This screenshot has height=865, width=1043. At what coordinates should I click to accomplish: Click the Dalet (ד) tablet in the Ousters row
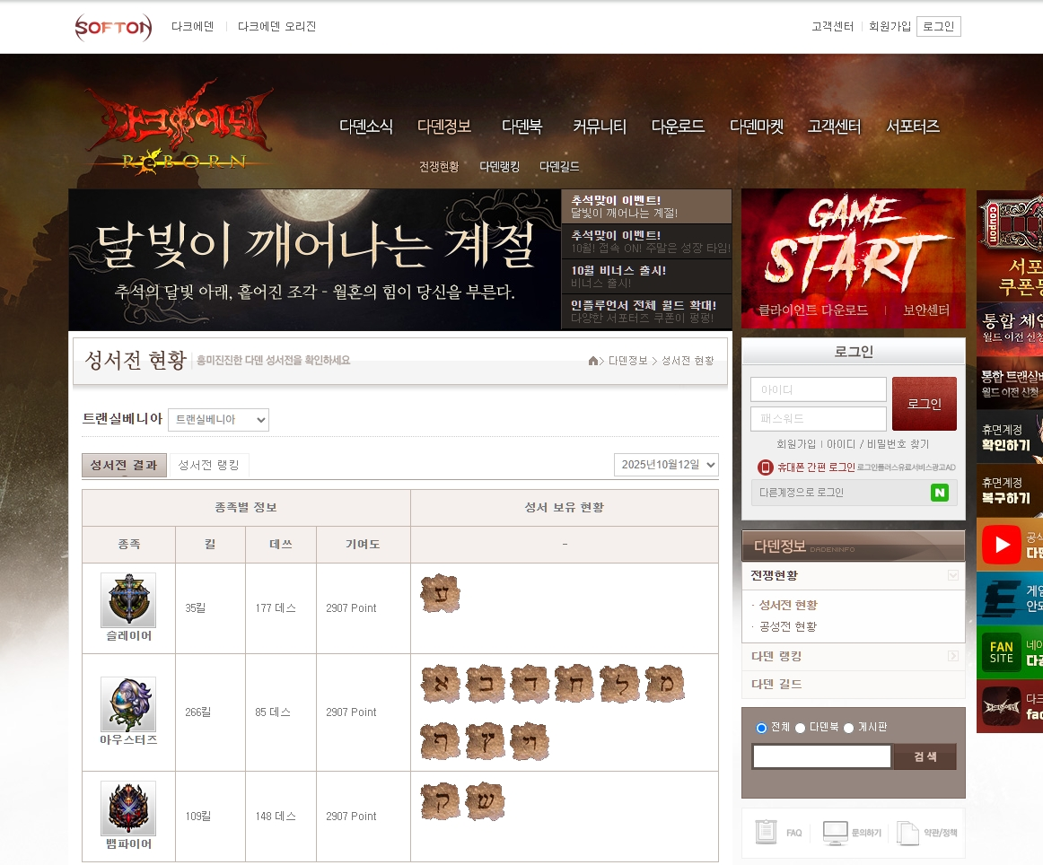(530, 684)
